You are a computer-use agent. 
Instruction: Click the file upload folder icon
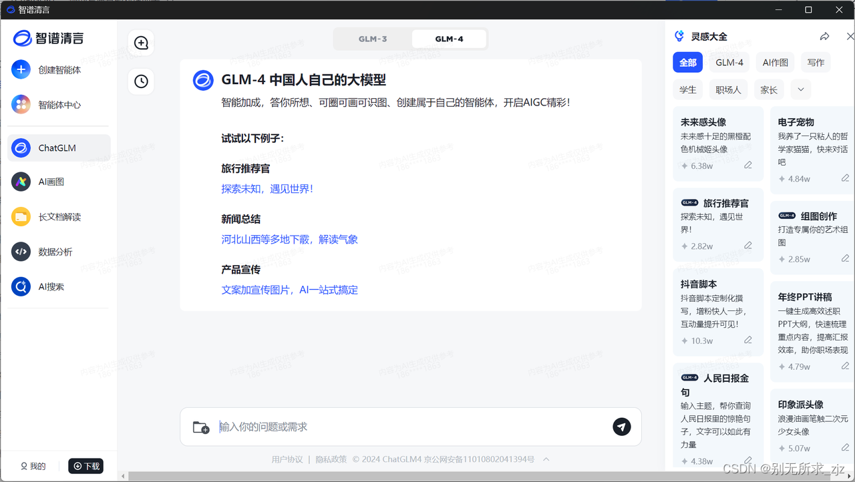tap(200, 427)
